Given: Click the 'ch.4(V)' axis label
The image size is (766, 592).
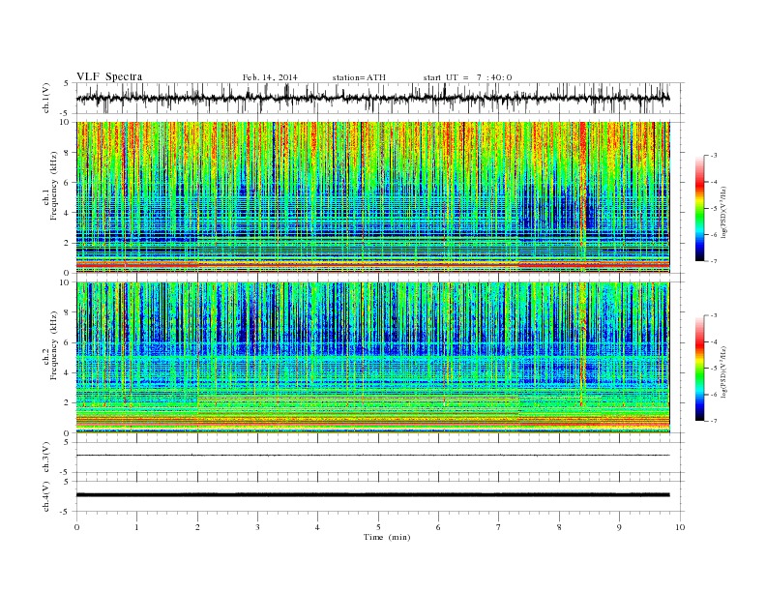Looking at the screenshot, I should (46, 496).
